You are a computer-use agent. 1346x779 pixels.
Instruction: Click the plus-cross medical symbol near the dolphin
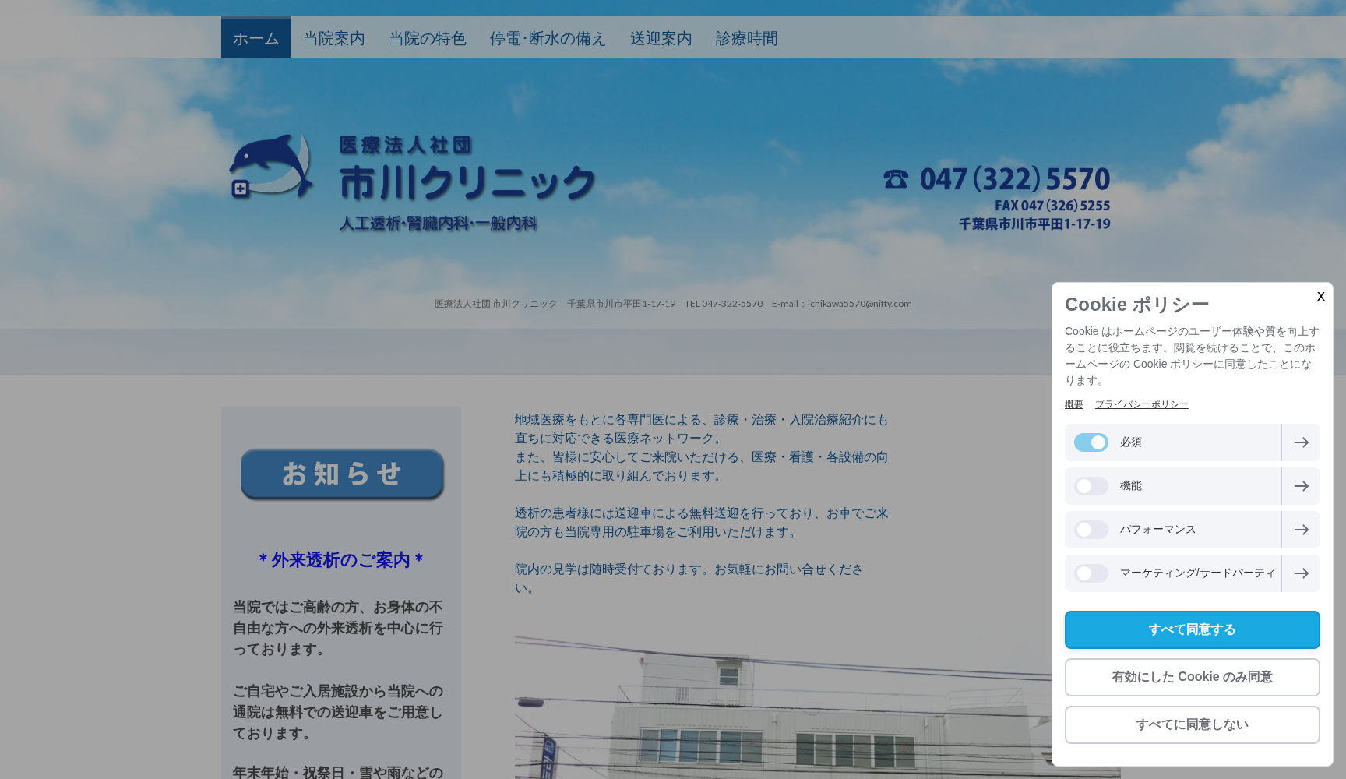click(x=240, y=189)
